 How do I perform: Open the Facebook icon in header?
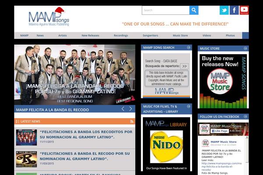234,10
